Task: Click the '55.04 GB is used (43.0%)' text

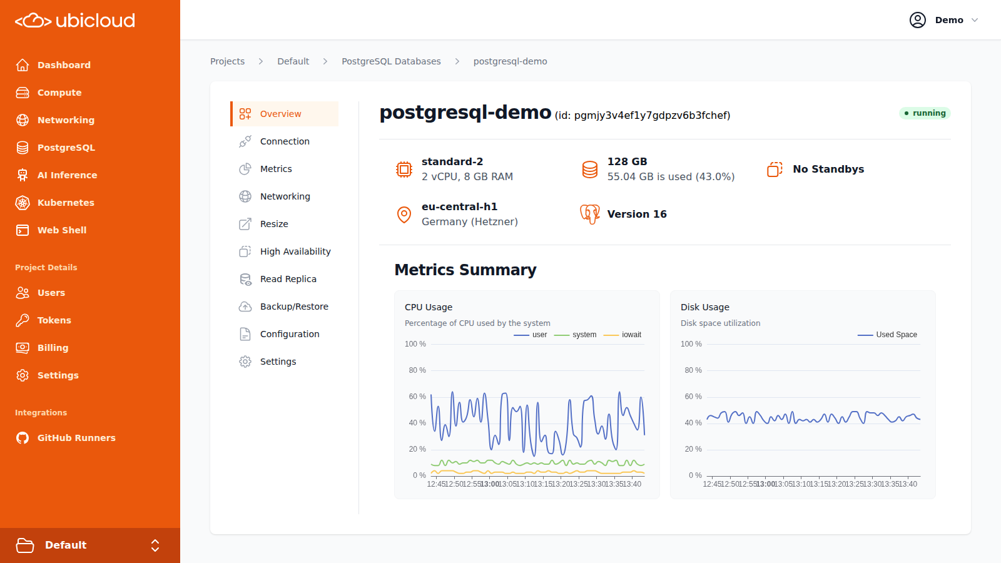Action: coord(671,177)
